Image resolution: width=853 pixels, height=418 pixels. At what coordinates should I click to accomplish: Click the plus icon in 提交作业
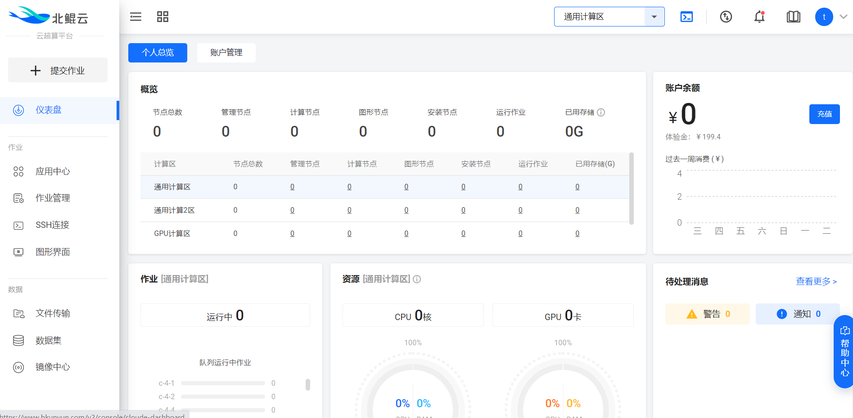tap(36, 71)
